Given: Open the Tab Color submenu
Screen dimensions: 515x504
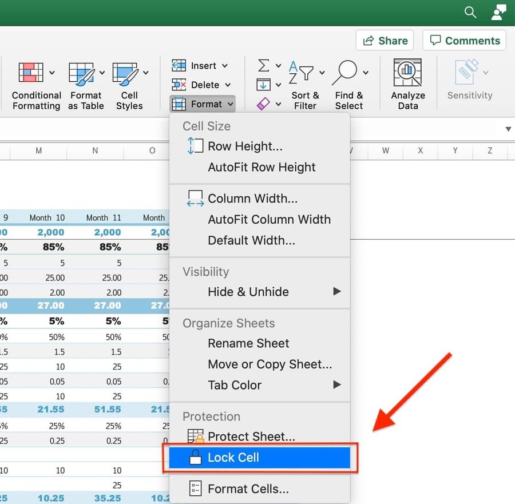Looking at the screenshot, I should [x=259, y=385].
